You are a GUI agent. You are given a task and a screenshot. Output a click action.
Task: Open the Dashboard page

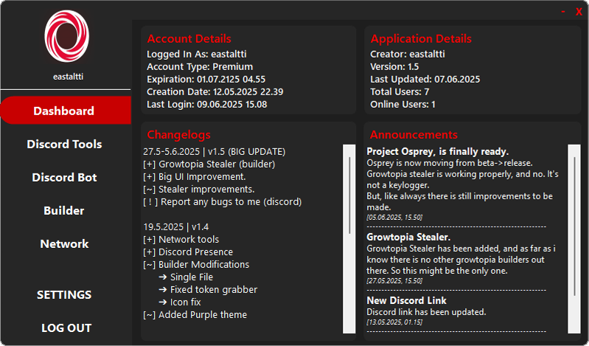pos(66,111)
